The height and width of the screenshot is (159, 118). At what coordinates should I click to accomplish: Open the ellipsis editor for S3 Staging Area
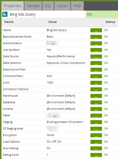(96, 128)
